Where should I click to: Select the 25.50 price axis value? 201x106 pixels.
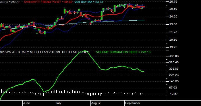(x=173, y=9)
